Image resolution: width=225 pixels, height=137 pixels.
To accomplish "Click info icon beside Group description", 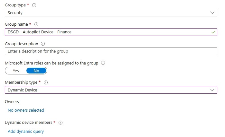I will (43, 44).
